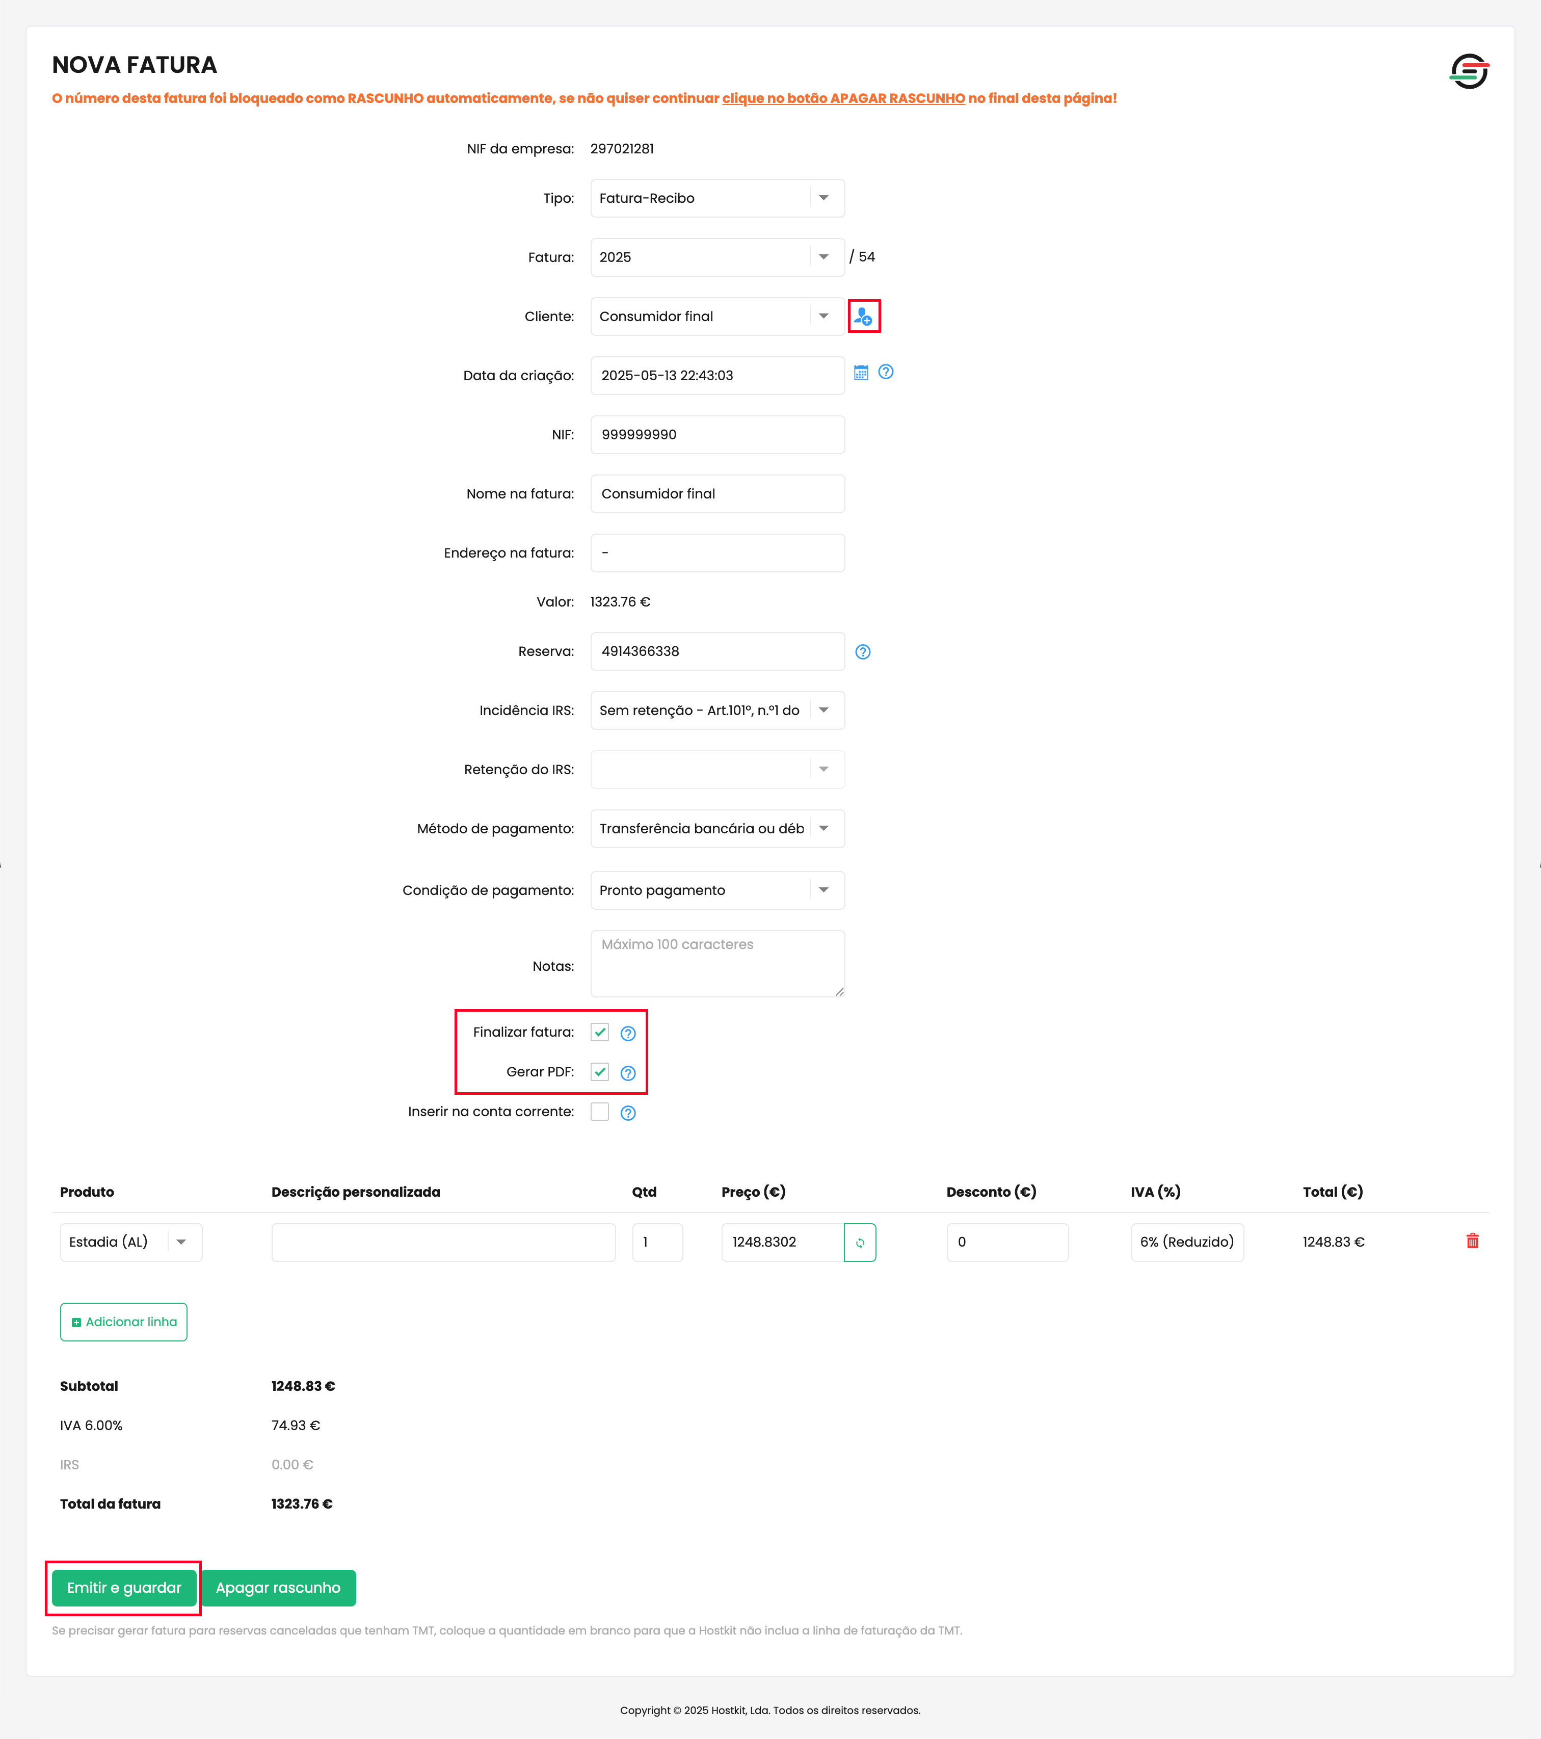Delete the Estadia (AL) line with trash icon

(x=1472, y=1241)
